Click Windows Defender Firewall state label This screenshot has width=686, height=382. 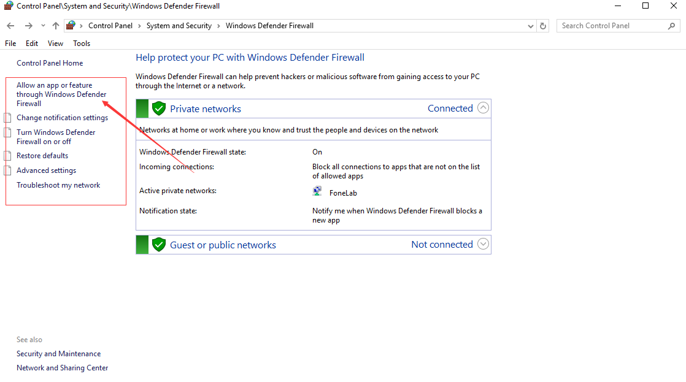point(193,152)
